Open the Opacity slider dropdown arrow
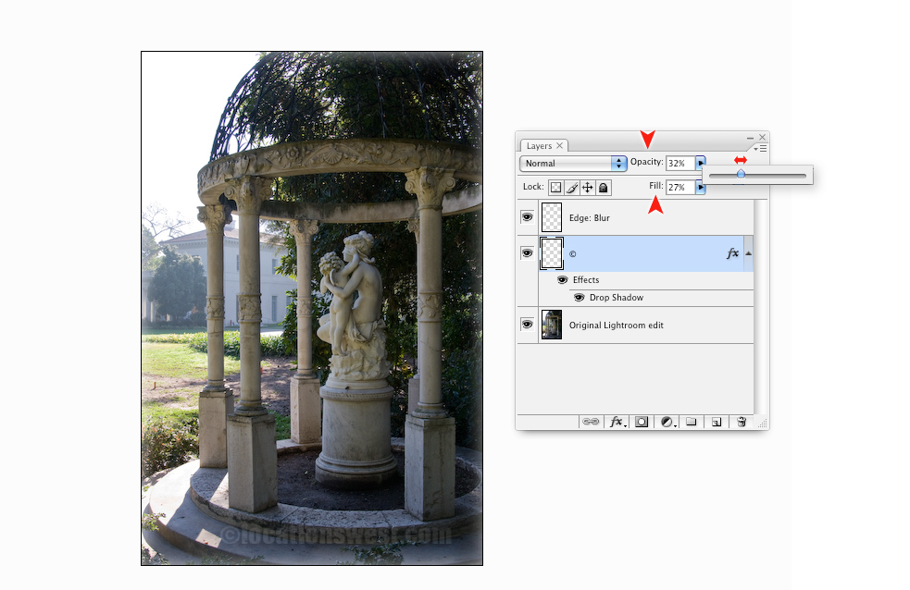Image resolution: width=910 pixels, height=590 pixels. tap(701, 163)
